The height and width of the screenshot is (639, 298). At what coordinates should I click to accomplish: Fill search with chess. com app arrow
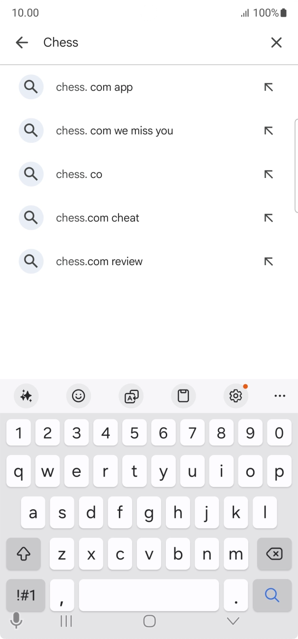[268, 87]
